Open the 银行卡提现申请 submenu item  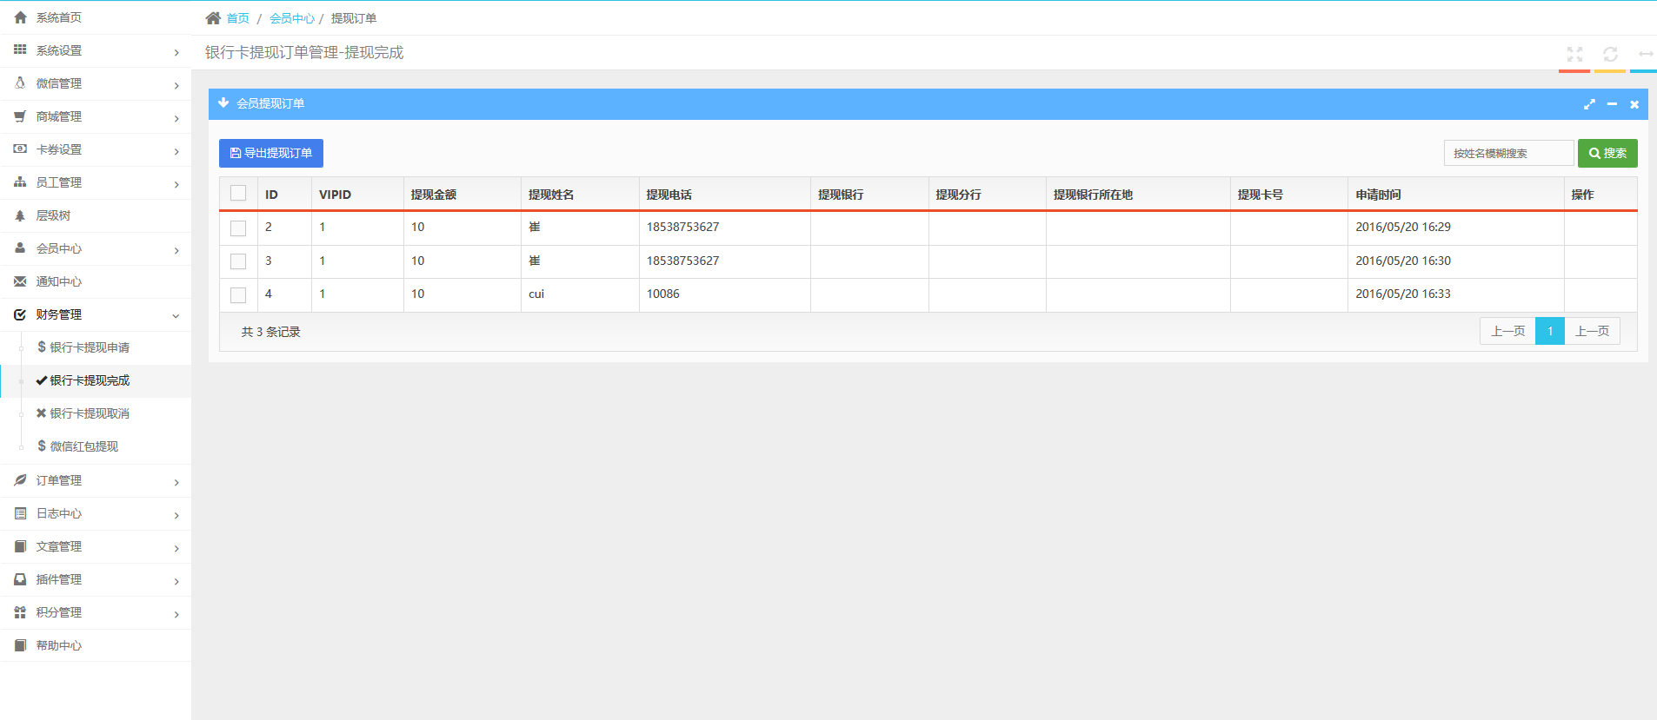pos(89,347)
